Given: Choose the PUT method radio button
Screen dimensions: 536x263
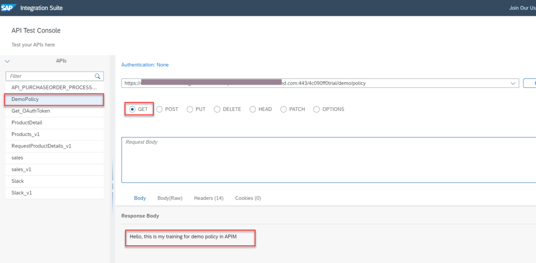Looking at the screenshot, I should pyautogui.click(x=190, y=109).
